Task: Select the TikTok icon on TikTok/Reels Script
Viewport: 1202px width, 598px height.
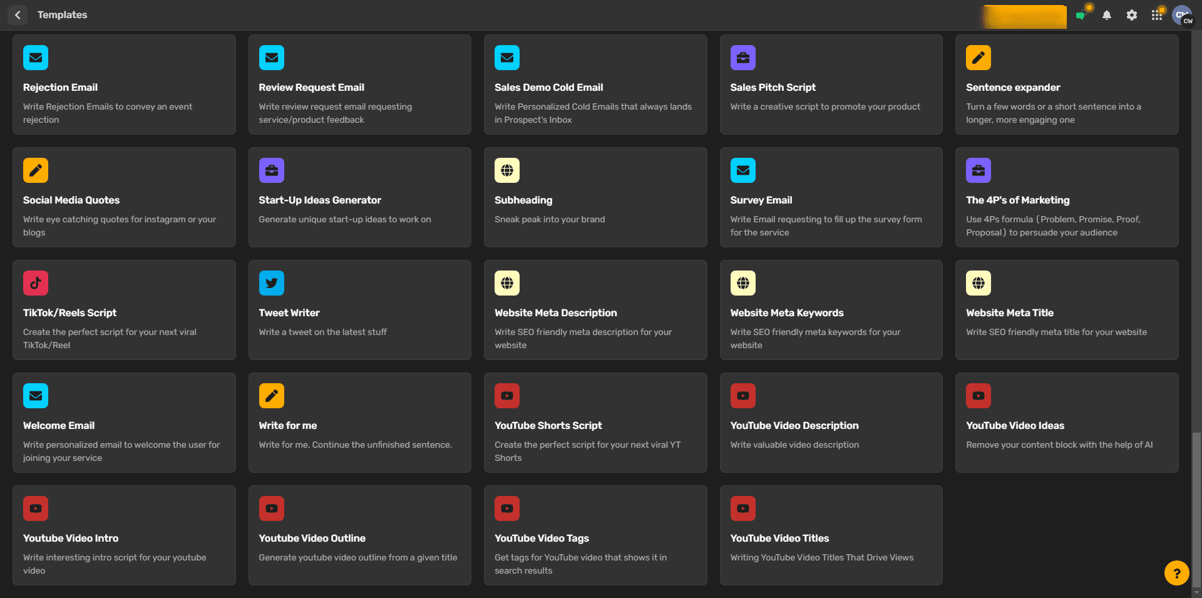Action: [36, 282]
